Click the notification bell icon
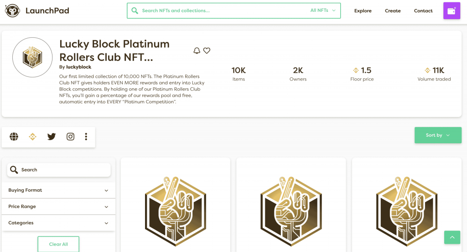Viewport: 467px width, 252px height. (x=197, y=50)
